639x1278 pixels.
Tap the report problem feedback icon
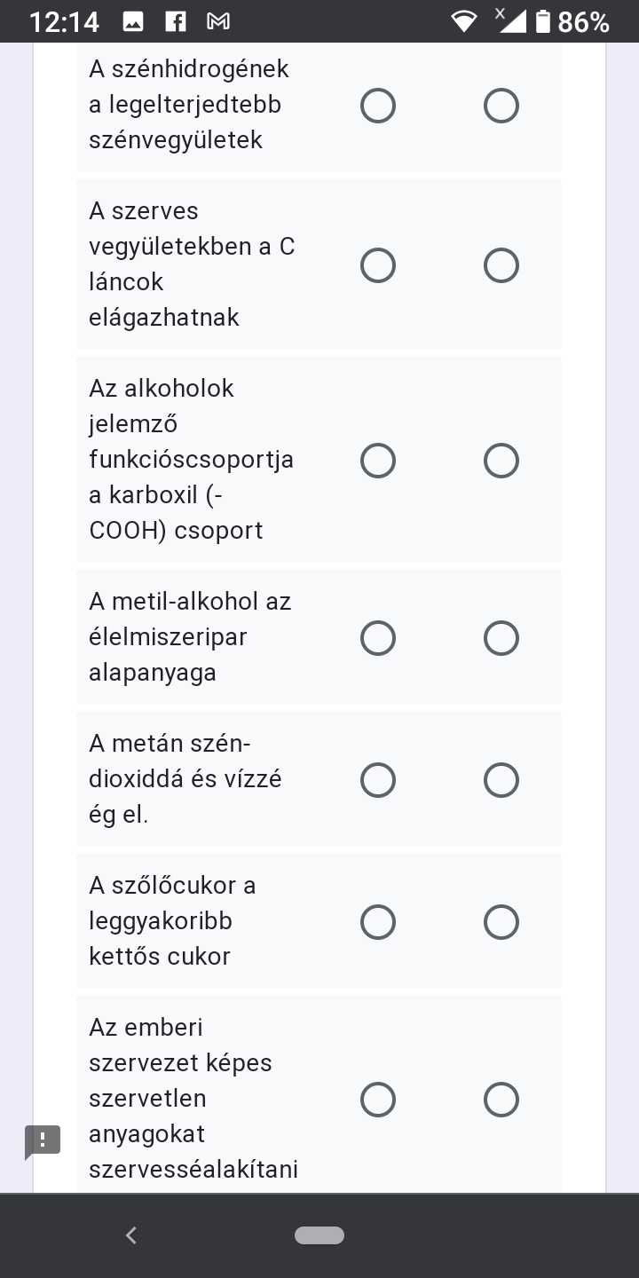43,1140
